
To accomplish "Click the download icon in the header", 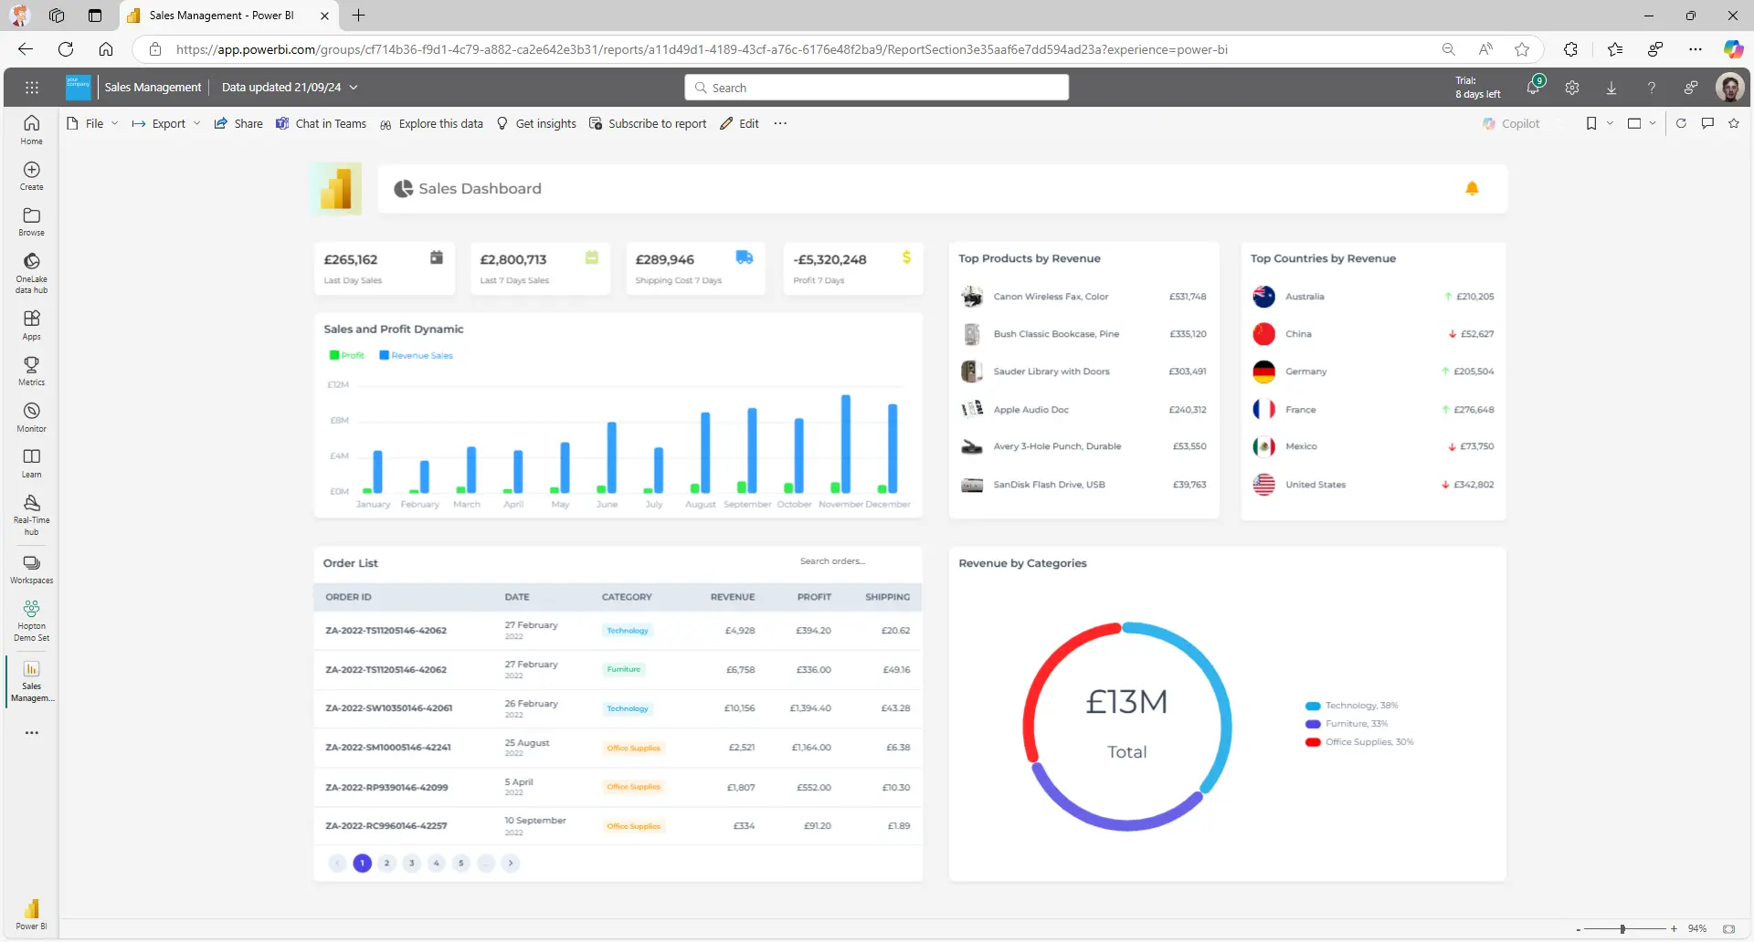I will click(1611, 88).
